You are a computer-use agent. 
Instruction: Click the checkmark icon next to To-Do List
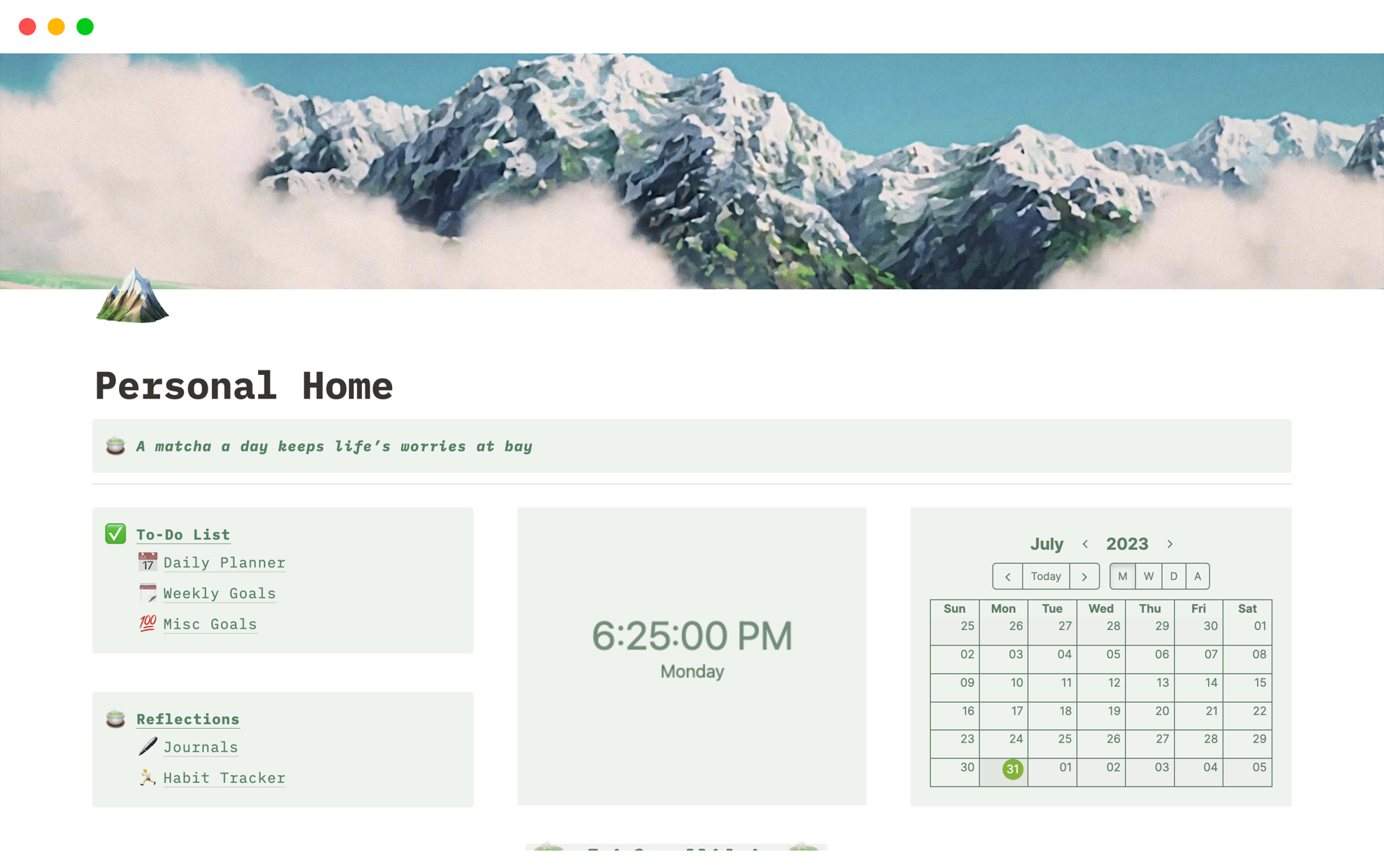click(x=117, y=534)
